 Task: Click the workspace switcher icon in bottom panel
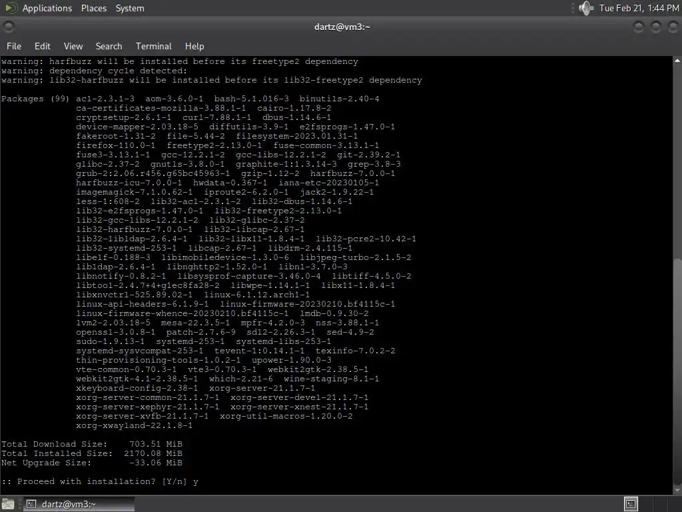631,504
